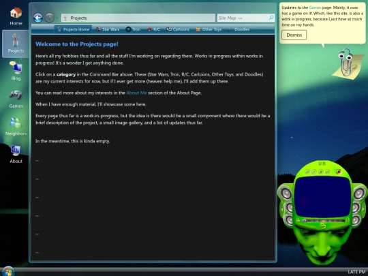Viewport: 368px width, 276px height.
Task: Click the media player previous track button
Action: point(307,172)
